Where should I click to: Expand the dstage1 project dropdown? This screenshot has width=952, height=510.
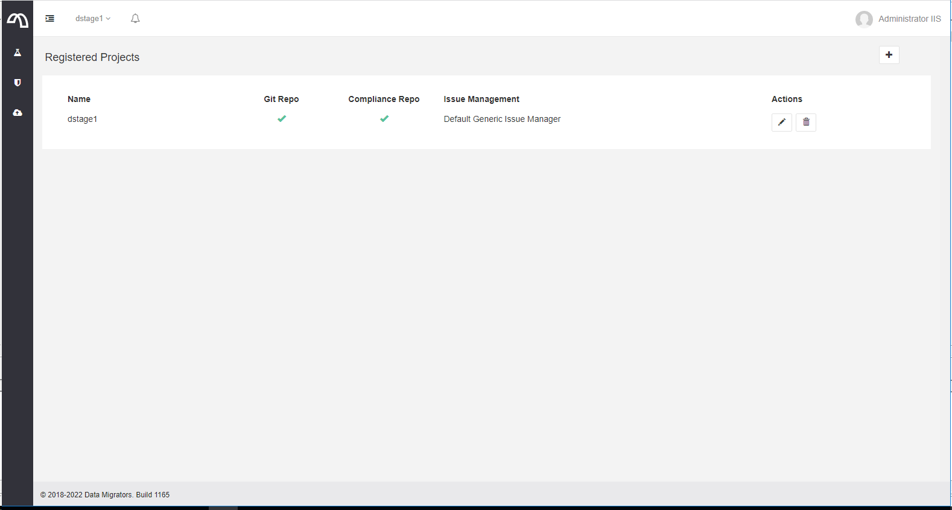[92, 19]
